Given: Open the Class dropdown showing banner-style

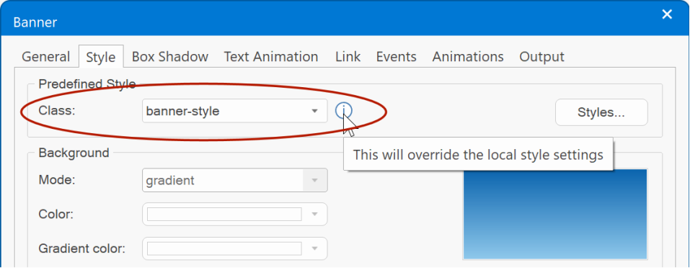Looking at the screenshot, I should click(234, 111).
